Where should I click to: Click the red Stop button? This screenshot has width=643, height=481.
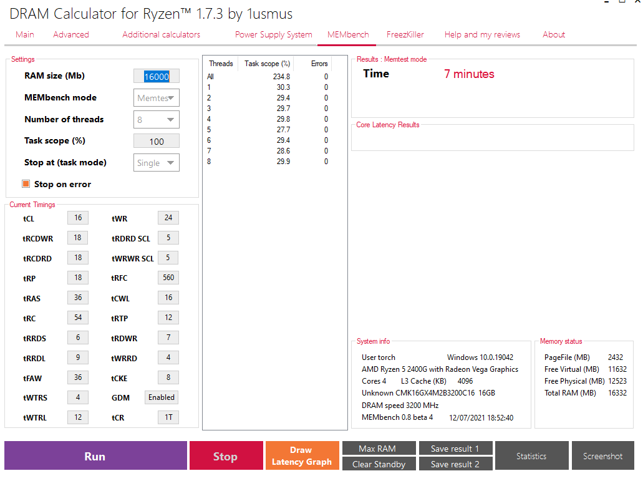(x=226, y=455)
